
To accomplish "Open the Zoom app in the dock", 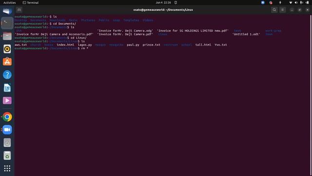I will [7, 130].
